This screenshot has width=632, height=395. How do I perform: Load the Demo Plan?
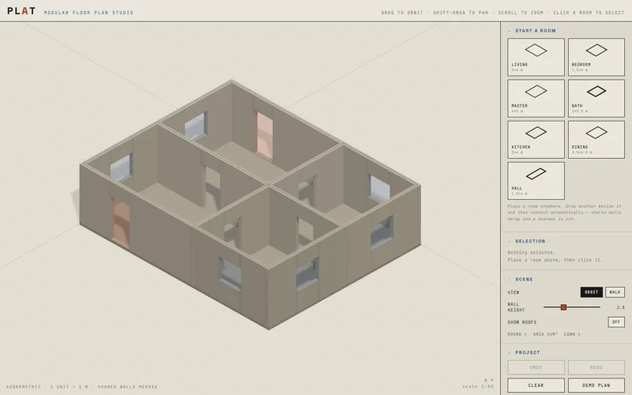[596, 386]
